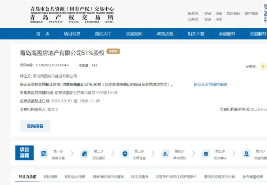Click the 第四步 参与报价 gavel icon
Screen dimensions: 267x185
(166, 154)
